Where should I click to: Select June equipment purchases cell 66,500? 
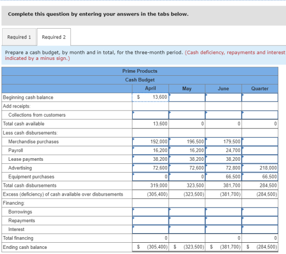(x=224, y=177)
